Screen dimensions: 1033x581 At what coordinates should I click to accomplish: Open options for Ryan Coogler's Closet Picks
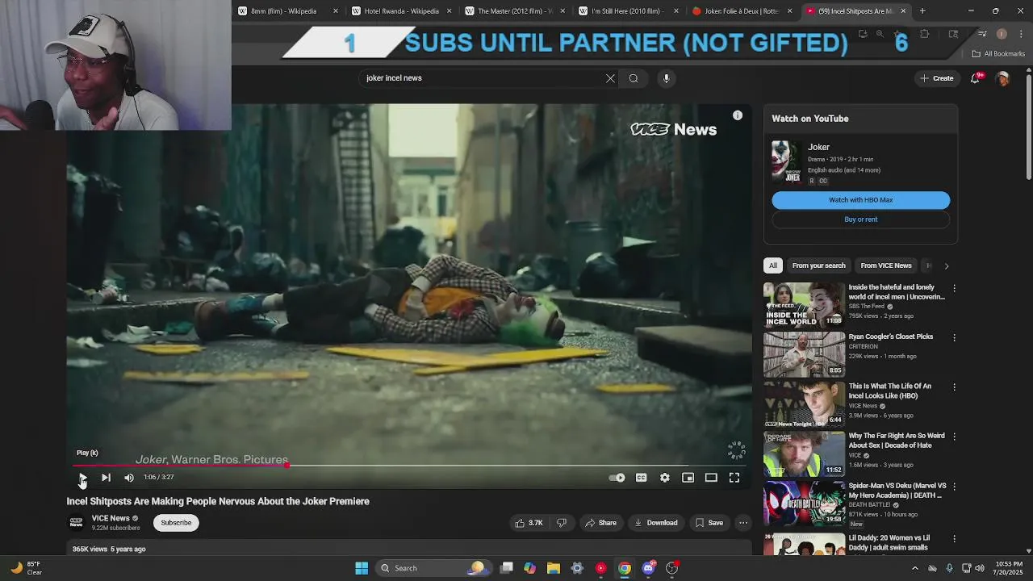tap(954, 337)
